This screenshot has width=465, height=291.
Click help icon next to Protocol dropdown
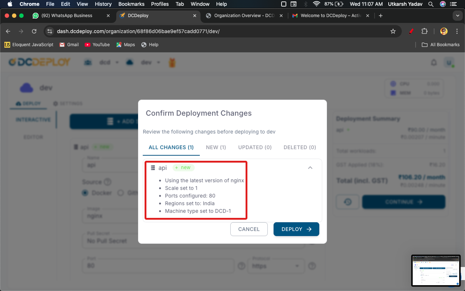312,266
